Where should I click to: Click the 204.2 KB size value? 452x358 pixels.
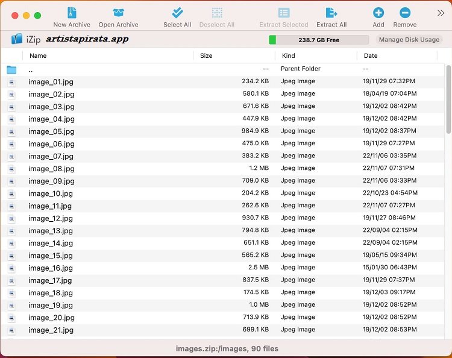(x=256, y=193)
